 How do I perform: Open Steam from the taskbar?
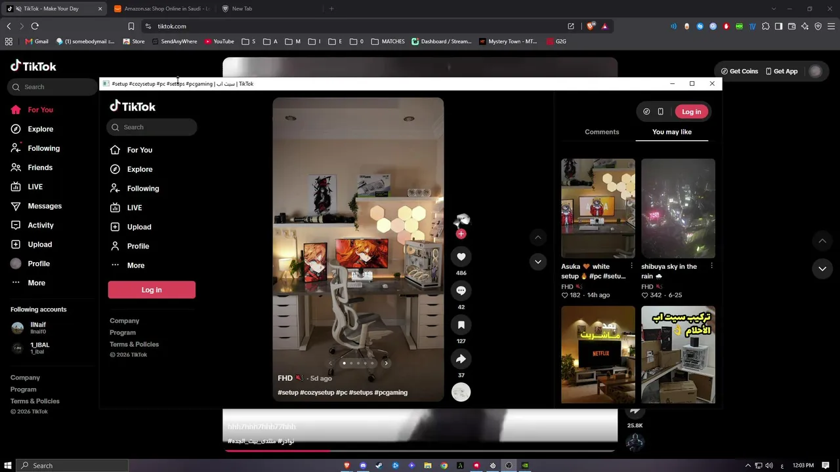379,465
